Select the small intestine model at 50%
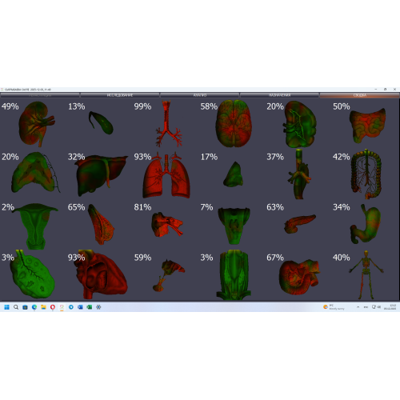 point(367,126)
